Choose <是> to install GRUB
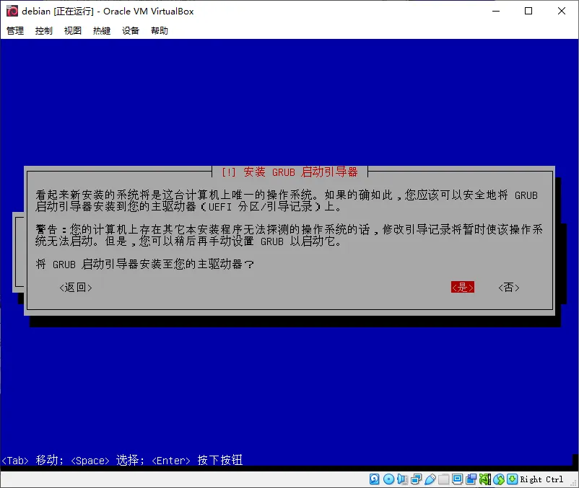Image resolution: width=579 pixels, height=488 pixels. tap(462, 287)
